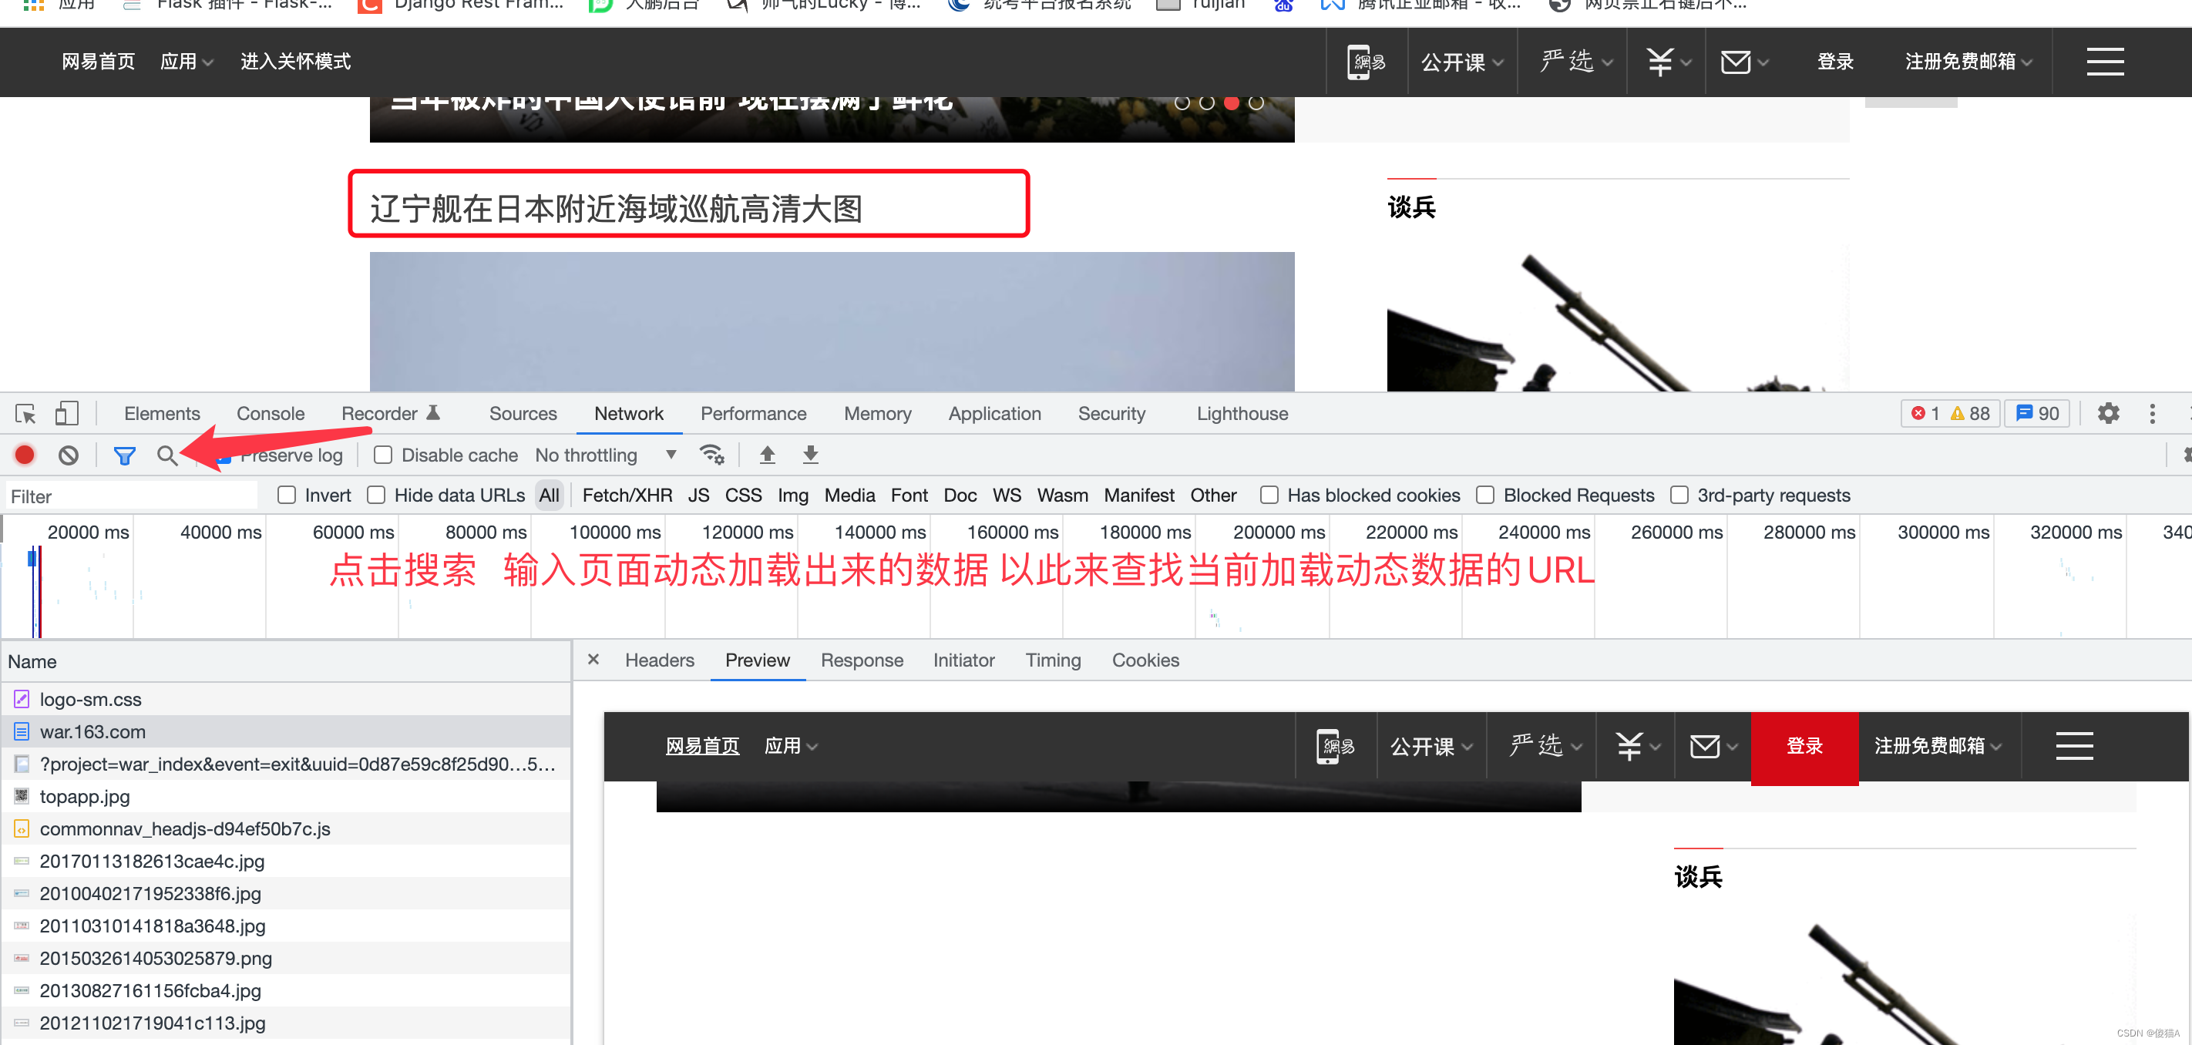Import a HAR file
The height and width of the screenshot is (1045, 2192).
tap(767, 455)
